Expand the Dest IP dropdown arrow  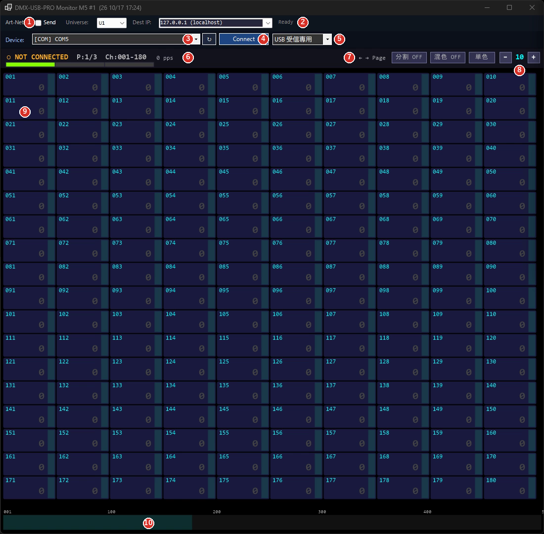(x=268, y=23)
